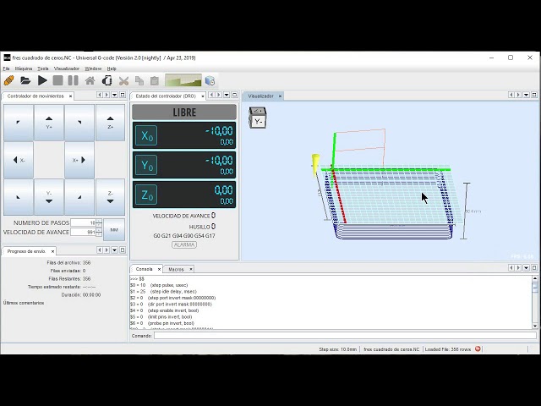
Task: Open tab list dropdown of Visualizador panel
Action: coord(526,95)
